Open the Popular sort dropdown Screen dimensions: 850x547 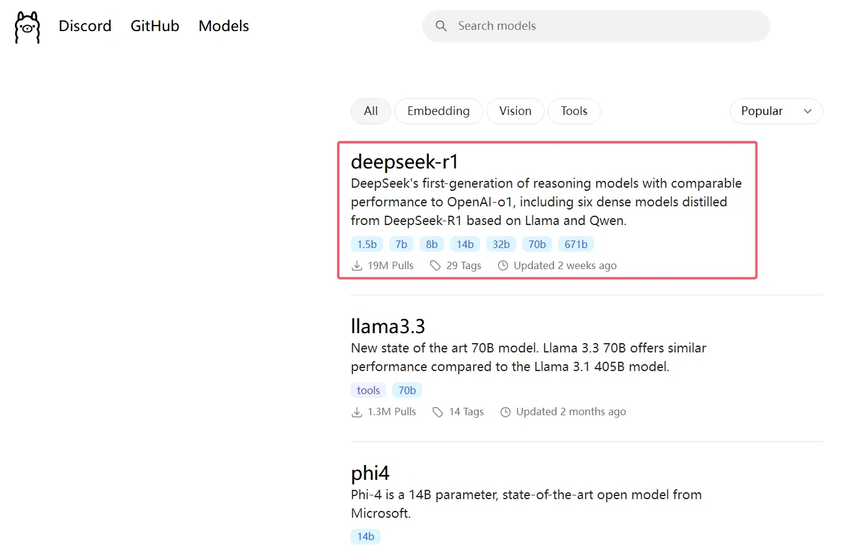click(x=776, y=111)
